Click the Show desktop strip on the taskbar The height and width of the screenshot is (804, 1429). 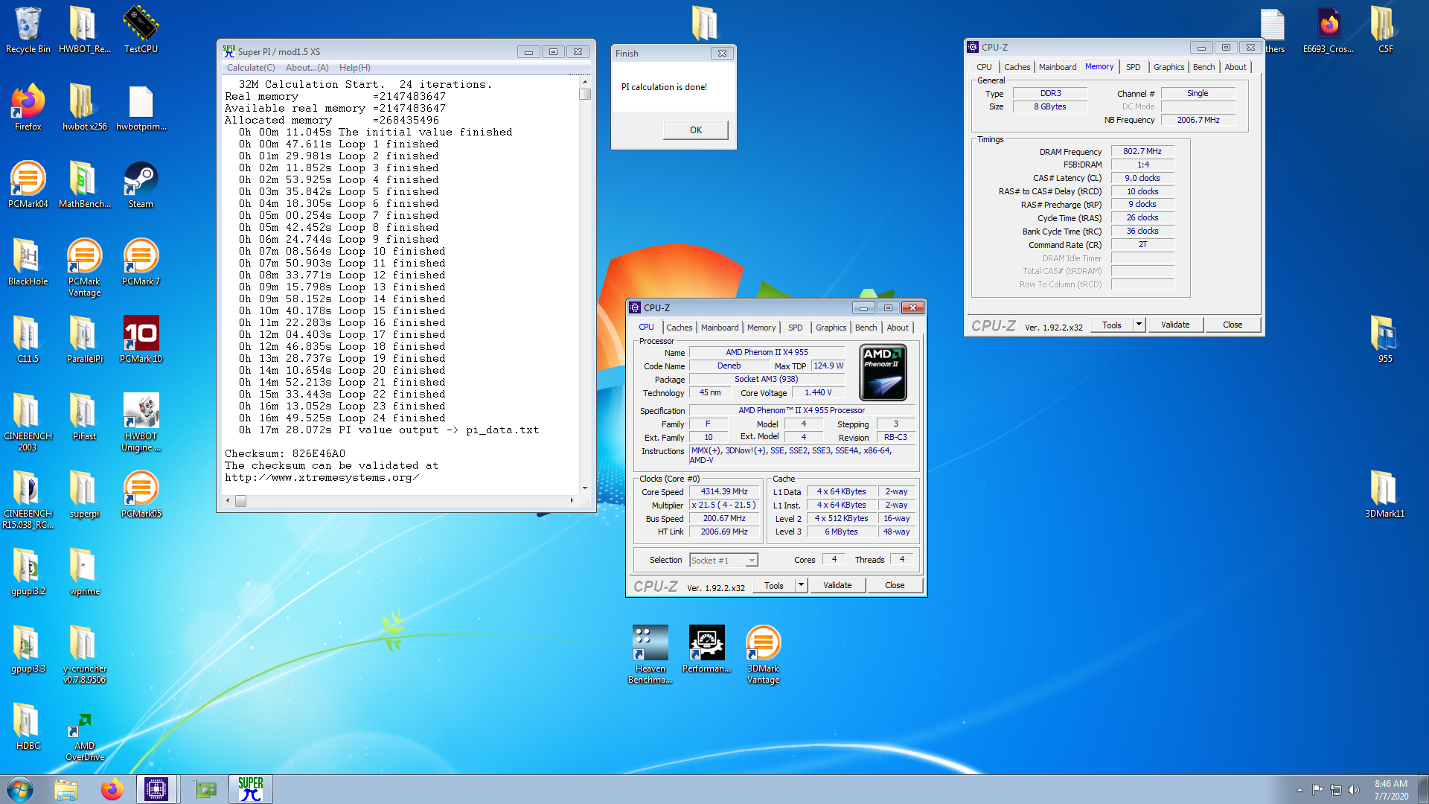(x=1423, y=789)
